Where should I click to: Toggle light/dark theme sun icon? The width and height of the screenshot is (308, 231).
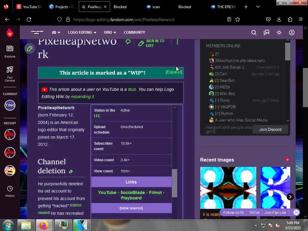[279, 32]
